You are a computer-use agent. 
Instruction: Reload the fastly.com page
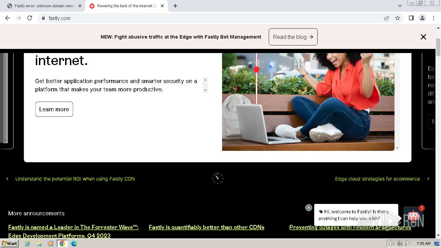point(30,18)
